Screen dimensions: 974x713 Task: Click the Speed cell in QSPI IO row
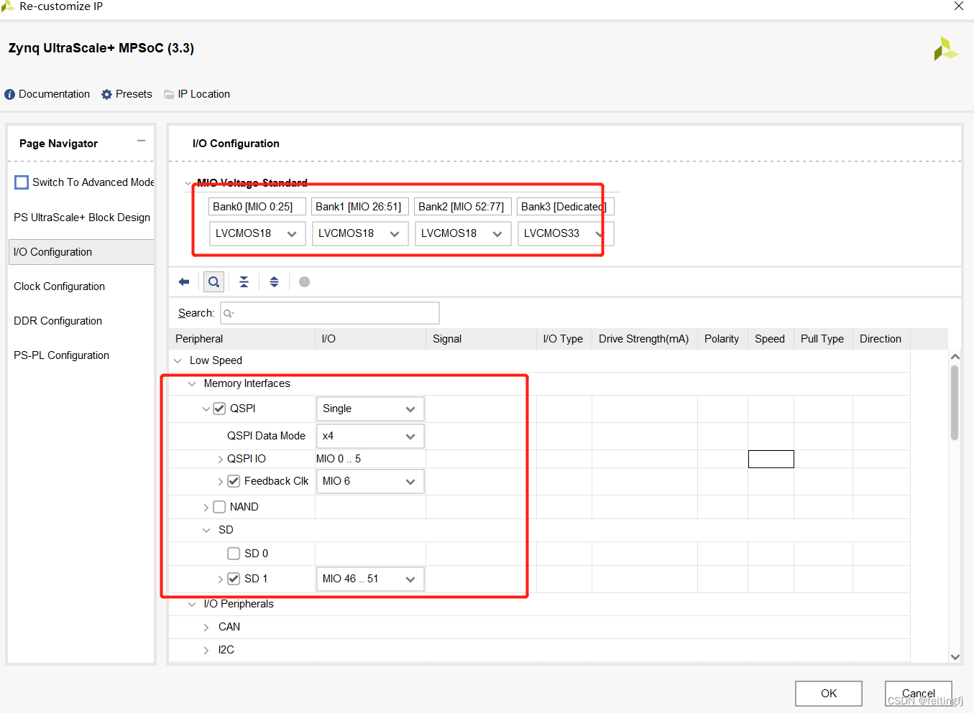[771, 459]
